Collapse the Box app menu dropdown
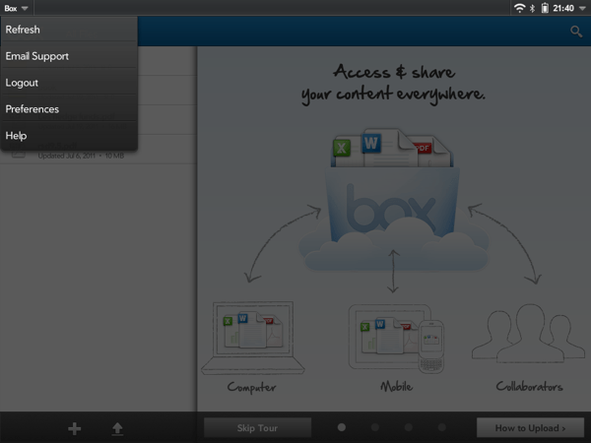591x443 pixels. pyautogui.click(x=16, y=8)
